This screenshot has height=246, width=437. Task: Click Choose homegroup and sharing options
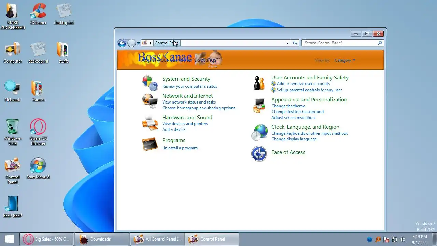click(199, 108)
